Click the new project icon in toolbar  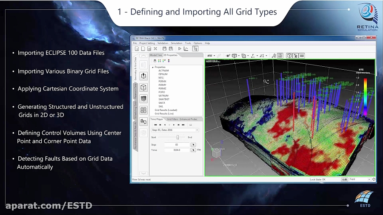pyautogui.click(x=137, y=49)
